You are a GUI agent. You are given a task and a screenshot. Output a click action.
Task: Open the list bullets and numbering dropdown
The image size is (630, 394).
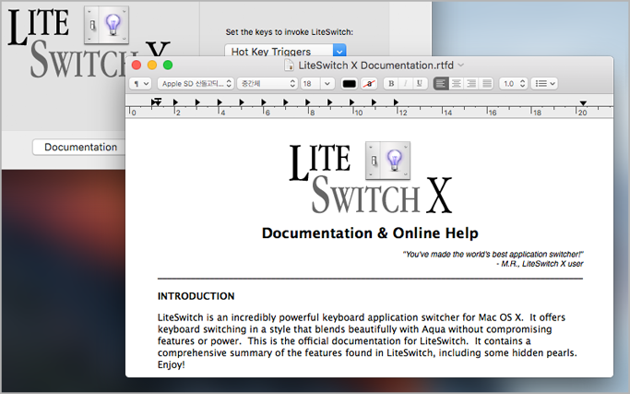544,84
